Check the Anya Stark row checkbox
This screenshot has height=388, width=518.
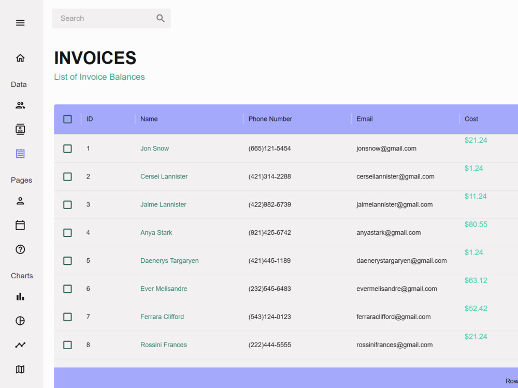click(67, 233)
